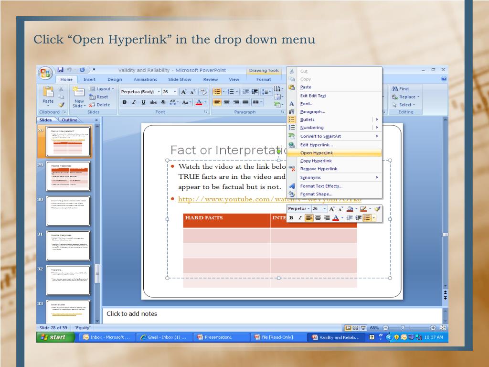Click Format Painter in Clipboard group

tap(62, 105)
